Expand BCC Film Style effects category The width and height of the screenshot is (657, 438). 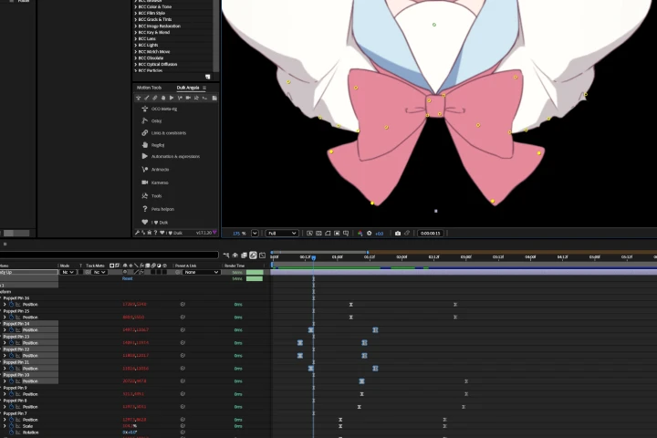click(135, 13)
